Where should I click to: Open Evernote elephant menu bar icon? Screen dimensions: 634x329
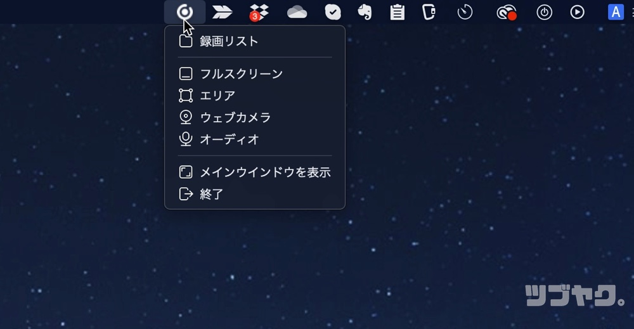click(x=365, y=12)
